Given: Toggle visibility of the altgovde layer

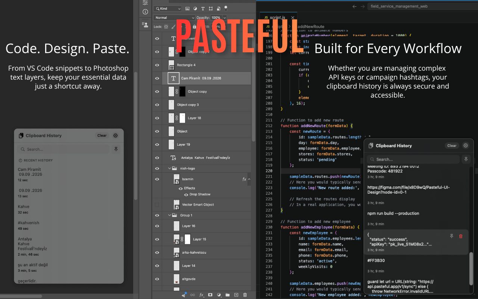Looking at the screenshot, I should point(157,279).
